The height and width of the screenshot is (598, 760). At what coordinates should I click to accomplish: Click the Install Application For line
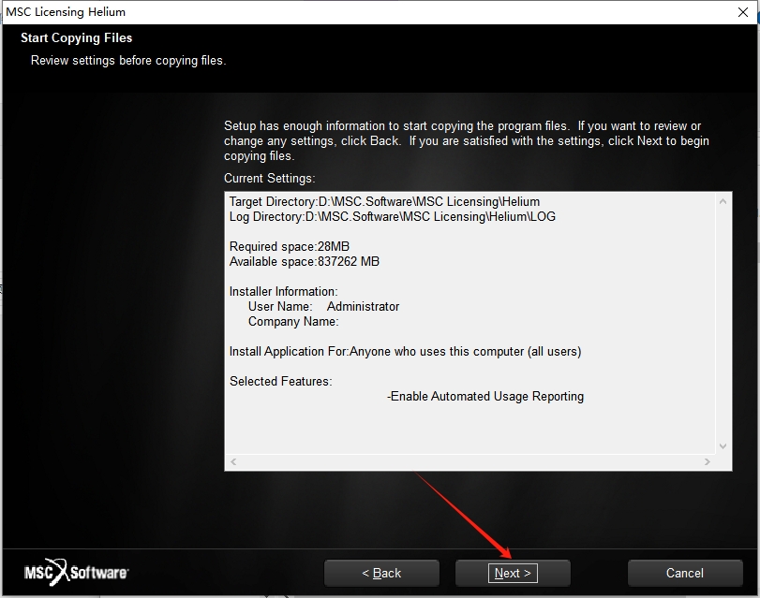(405, 351)
